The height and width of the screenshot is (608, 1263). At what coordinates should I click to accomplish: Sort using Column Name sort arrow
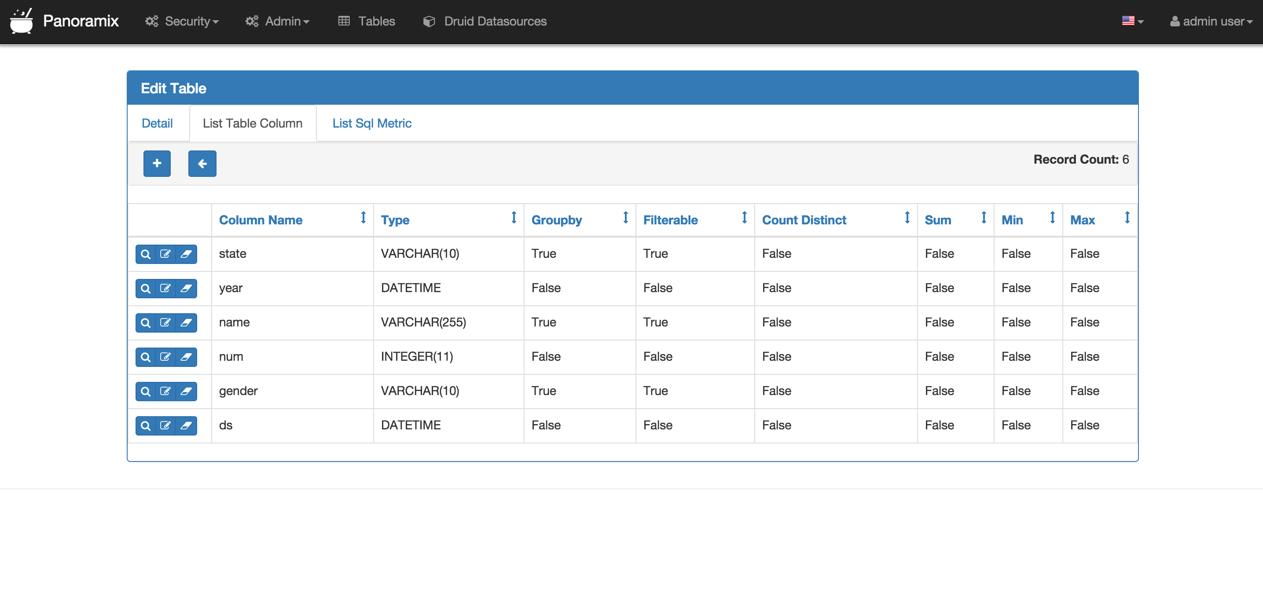363,217
